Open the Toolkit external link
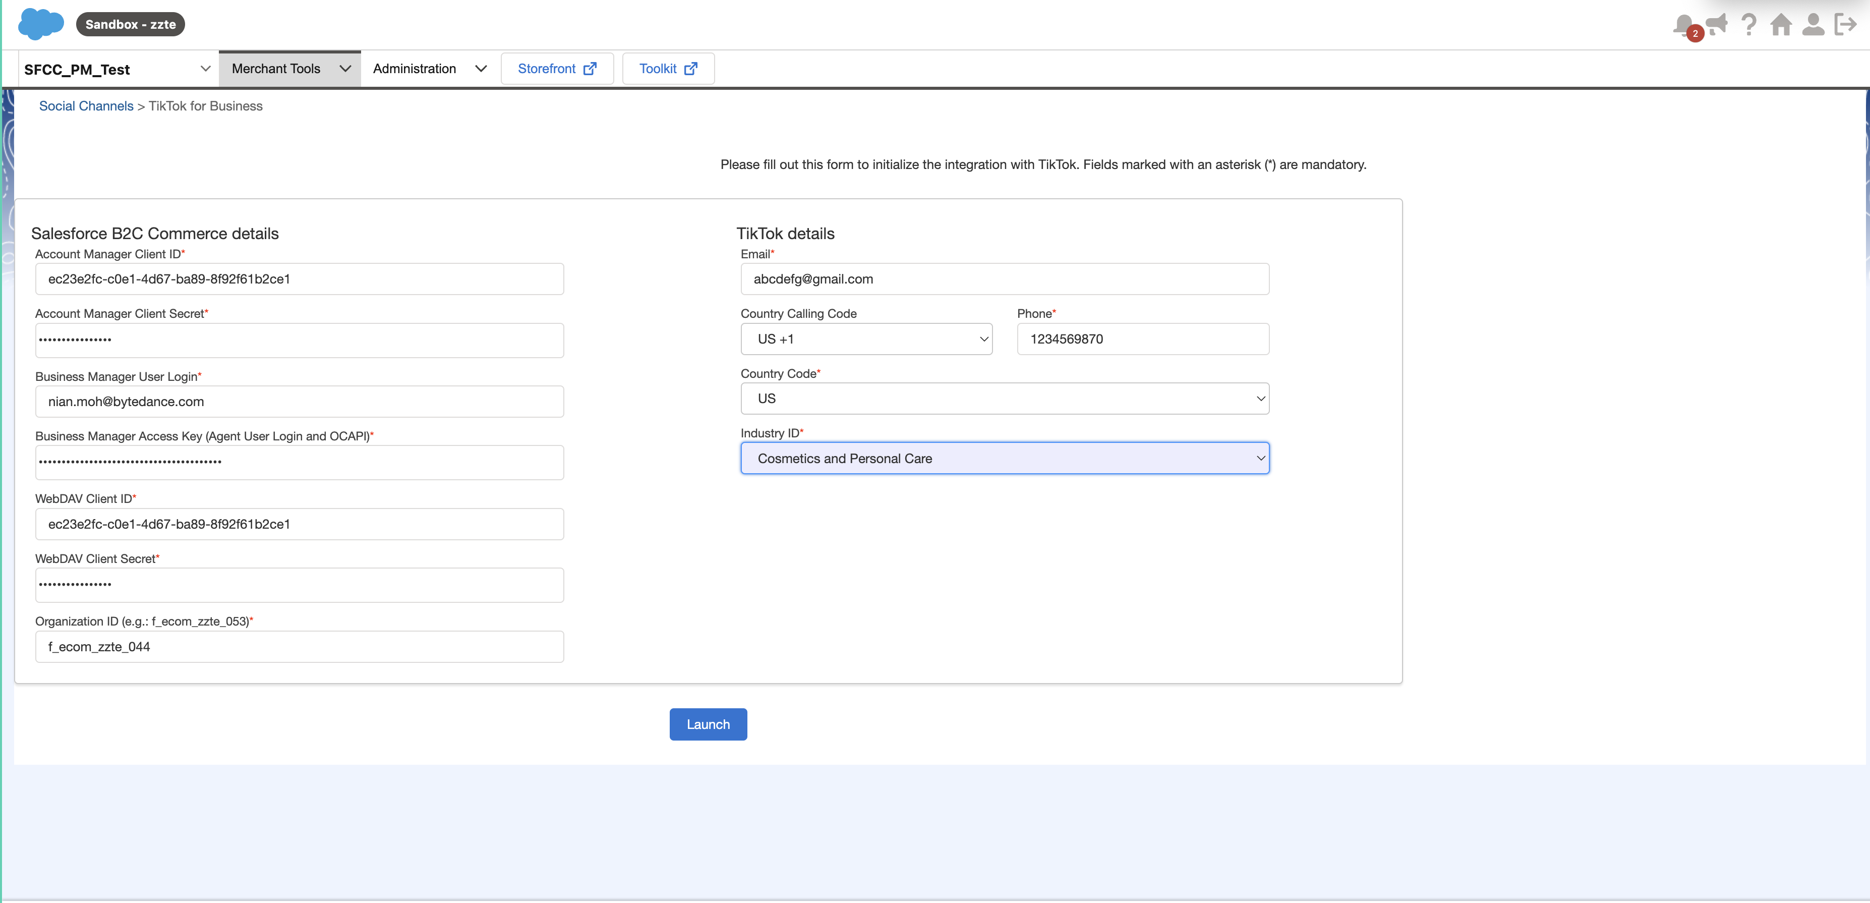 pos(668,68)
